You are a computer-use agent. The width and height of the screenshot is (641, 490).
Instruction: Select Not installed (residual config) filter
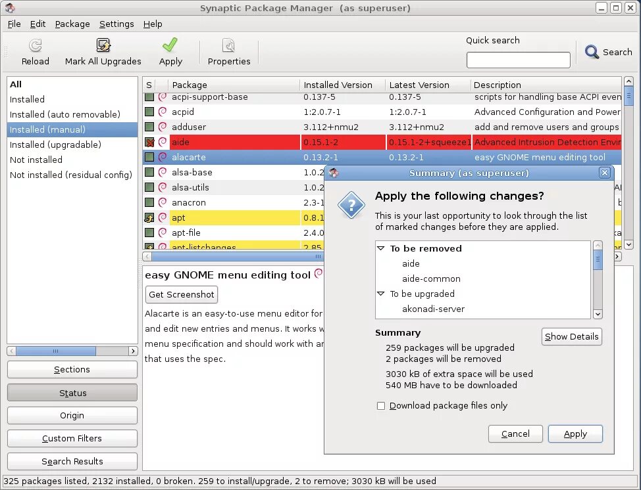pyautogui.click(x=72, y=175)
